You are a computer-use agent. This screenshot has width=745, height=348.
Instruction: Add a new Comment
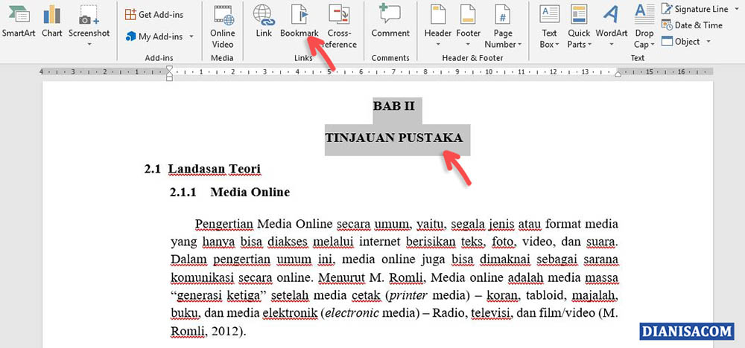click(x=390, y=22)
